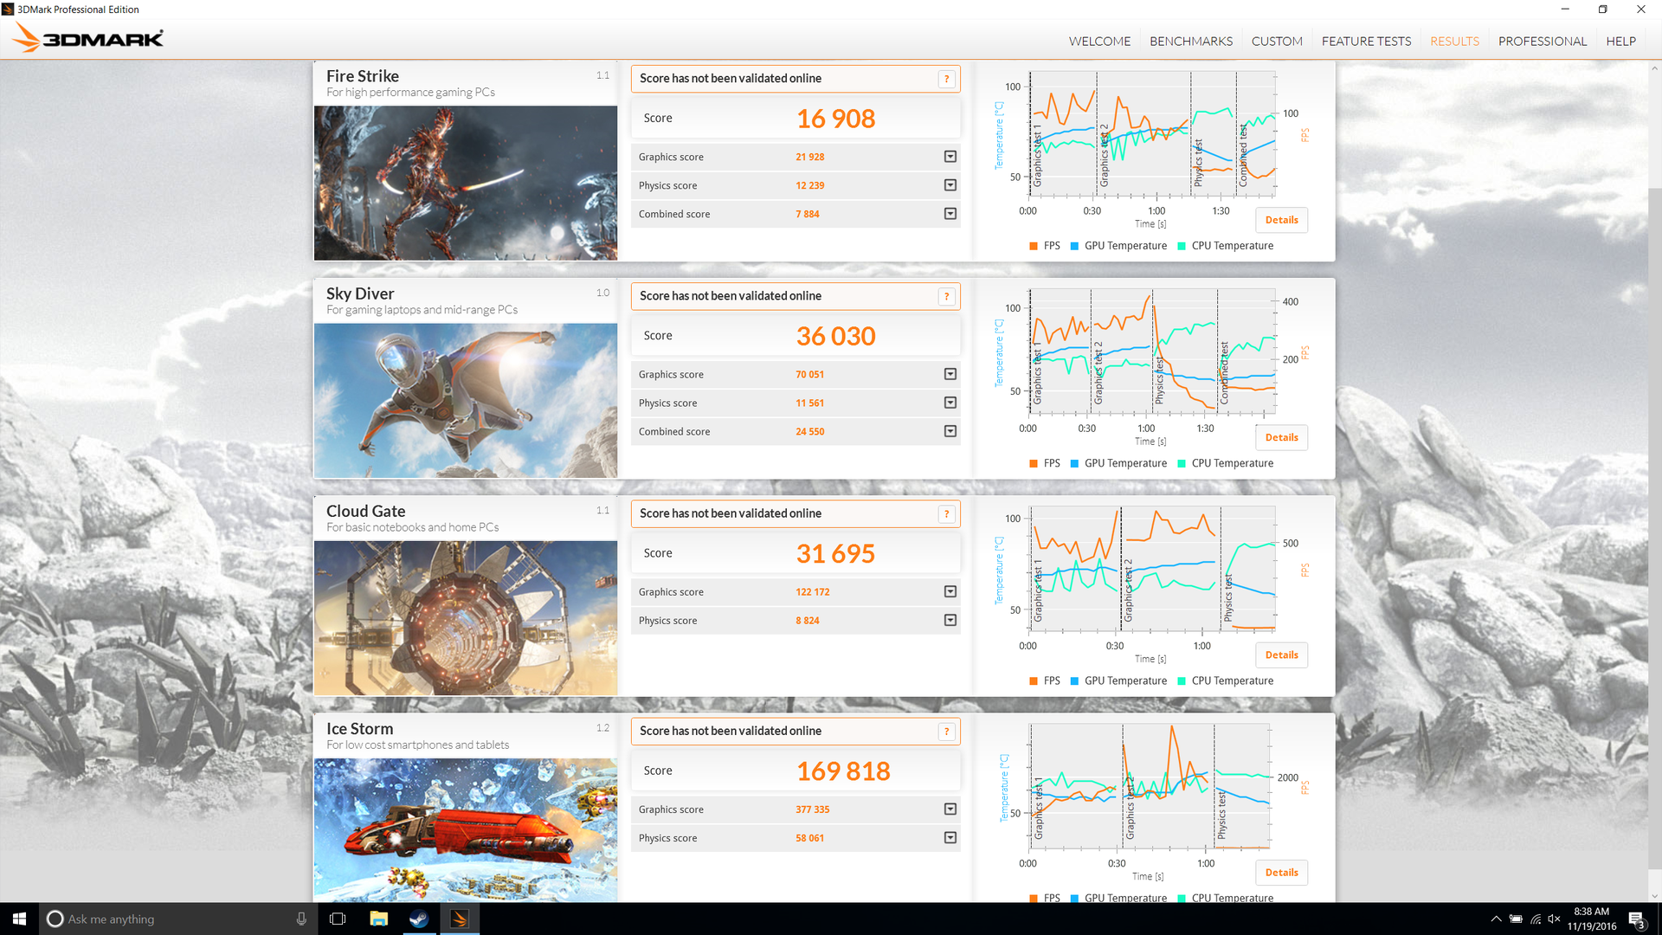This screenshot has height=935, width=1662.
Task: Expand Fire Strike Physics score details
Action: click(x=950, y=185)
